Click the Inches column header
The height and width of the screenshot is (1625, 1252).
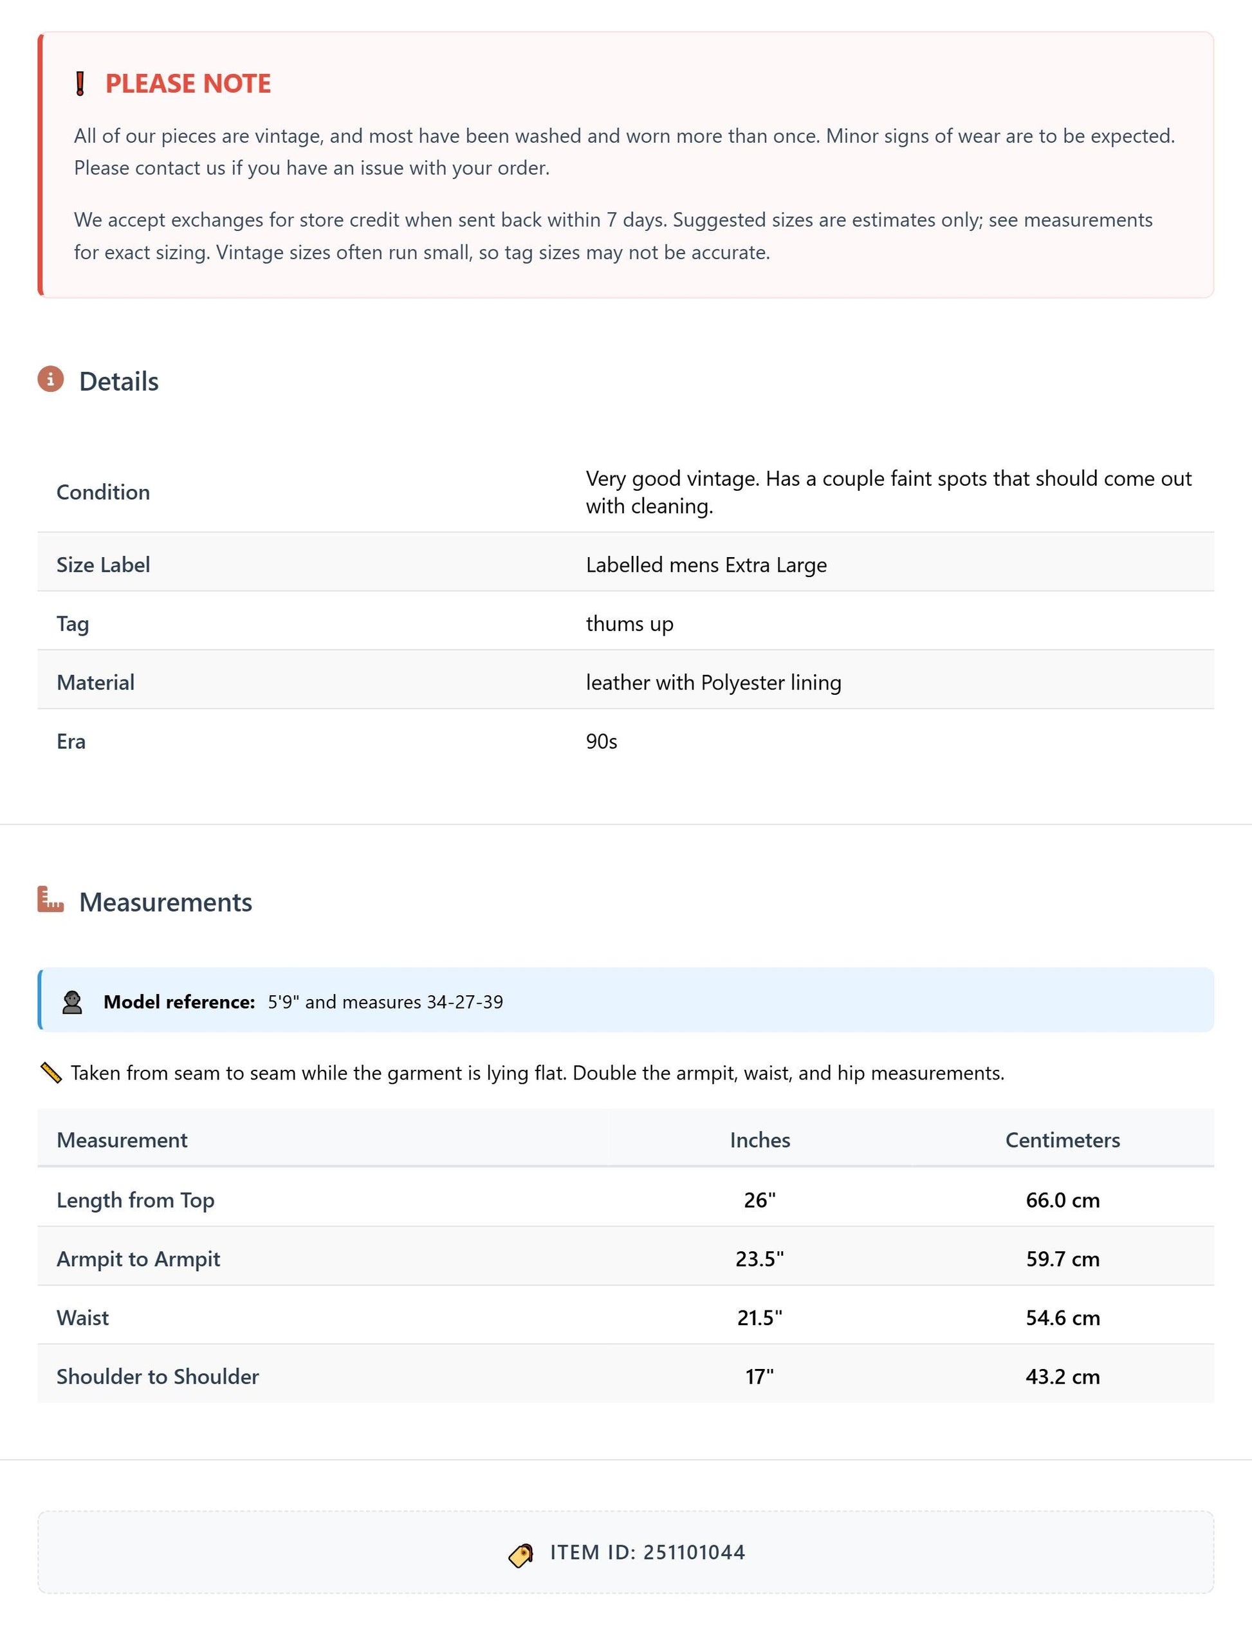click(x=760, y=1140)
